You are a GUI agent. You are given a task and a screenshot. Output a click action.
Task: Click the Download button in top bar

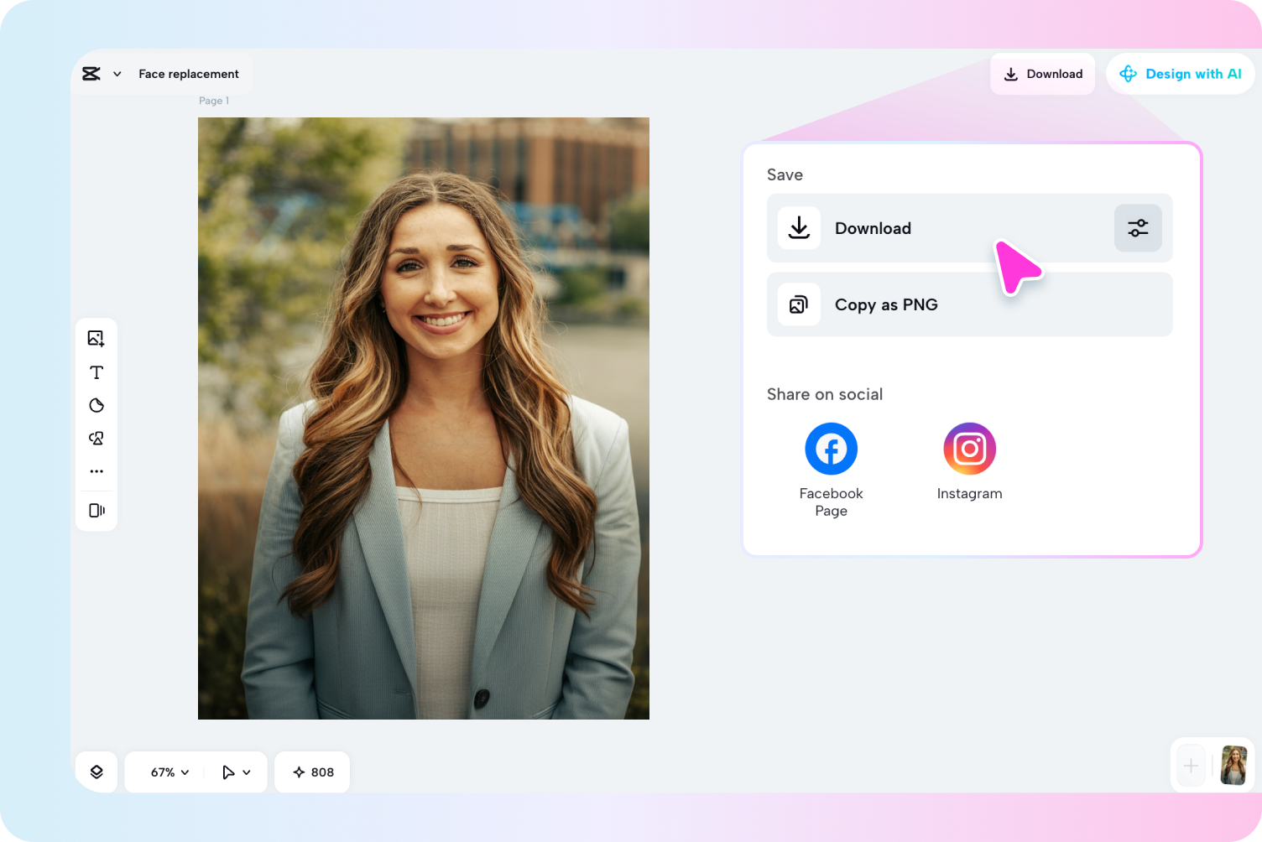[x=1043, y=74]
